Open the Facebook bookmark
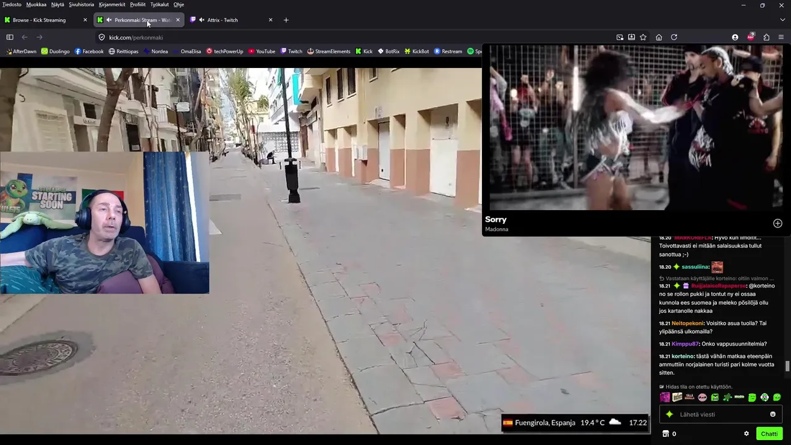 tap(89, 51)
